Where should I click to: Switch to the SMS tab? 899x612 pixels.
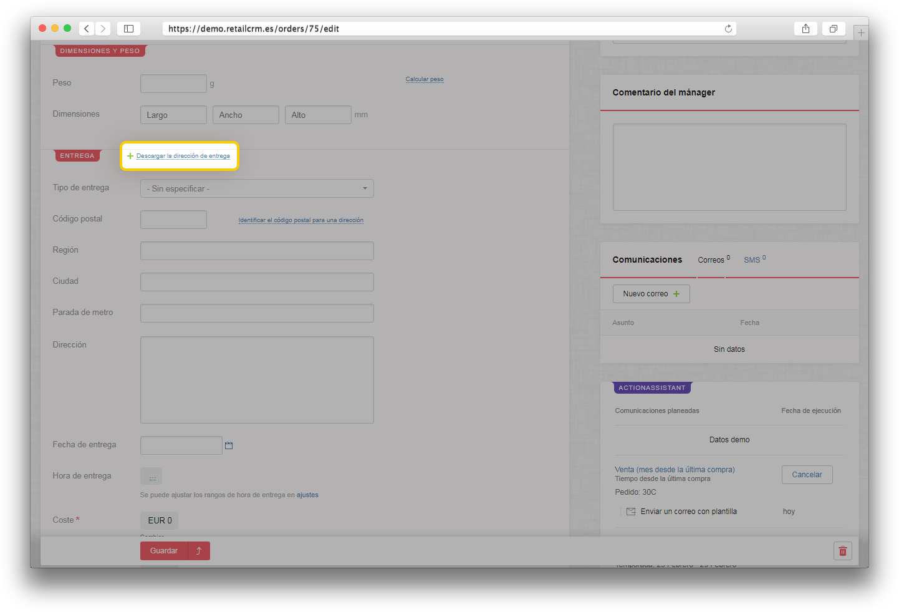(754, 260)
